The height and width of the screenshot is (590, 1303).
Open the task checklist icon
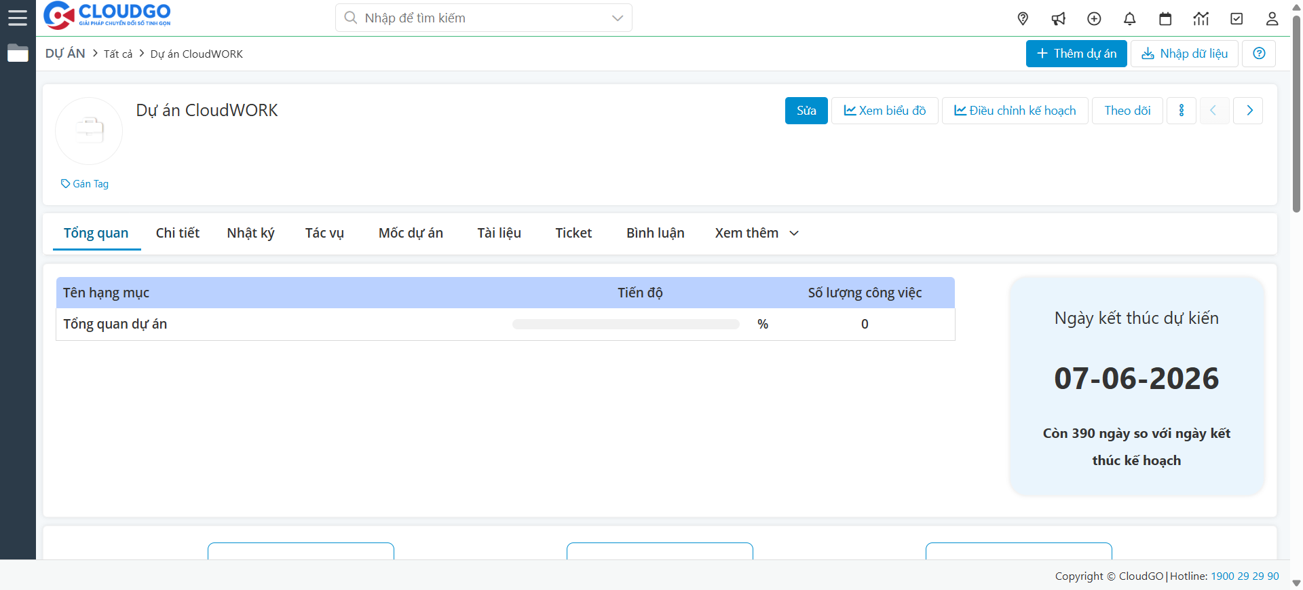tap(1236, 19)
